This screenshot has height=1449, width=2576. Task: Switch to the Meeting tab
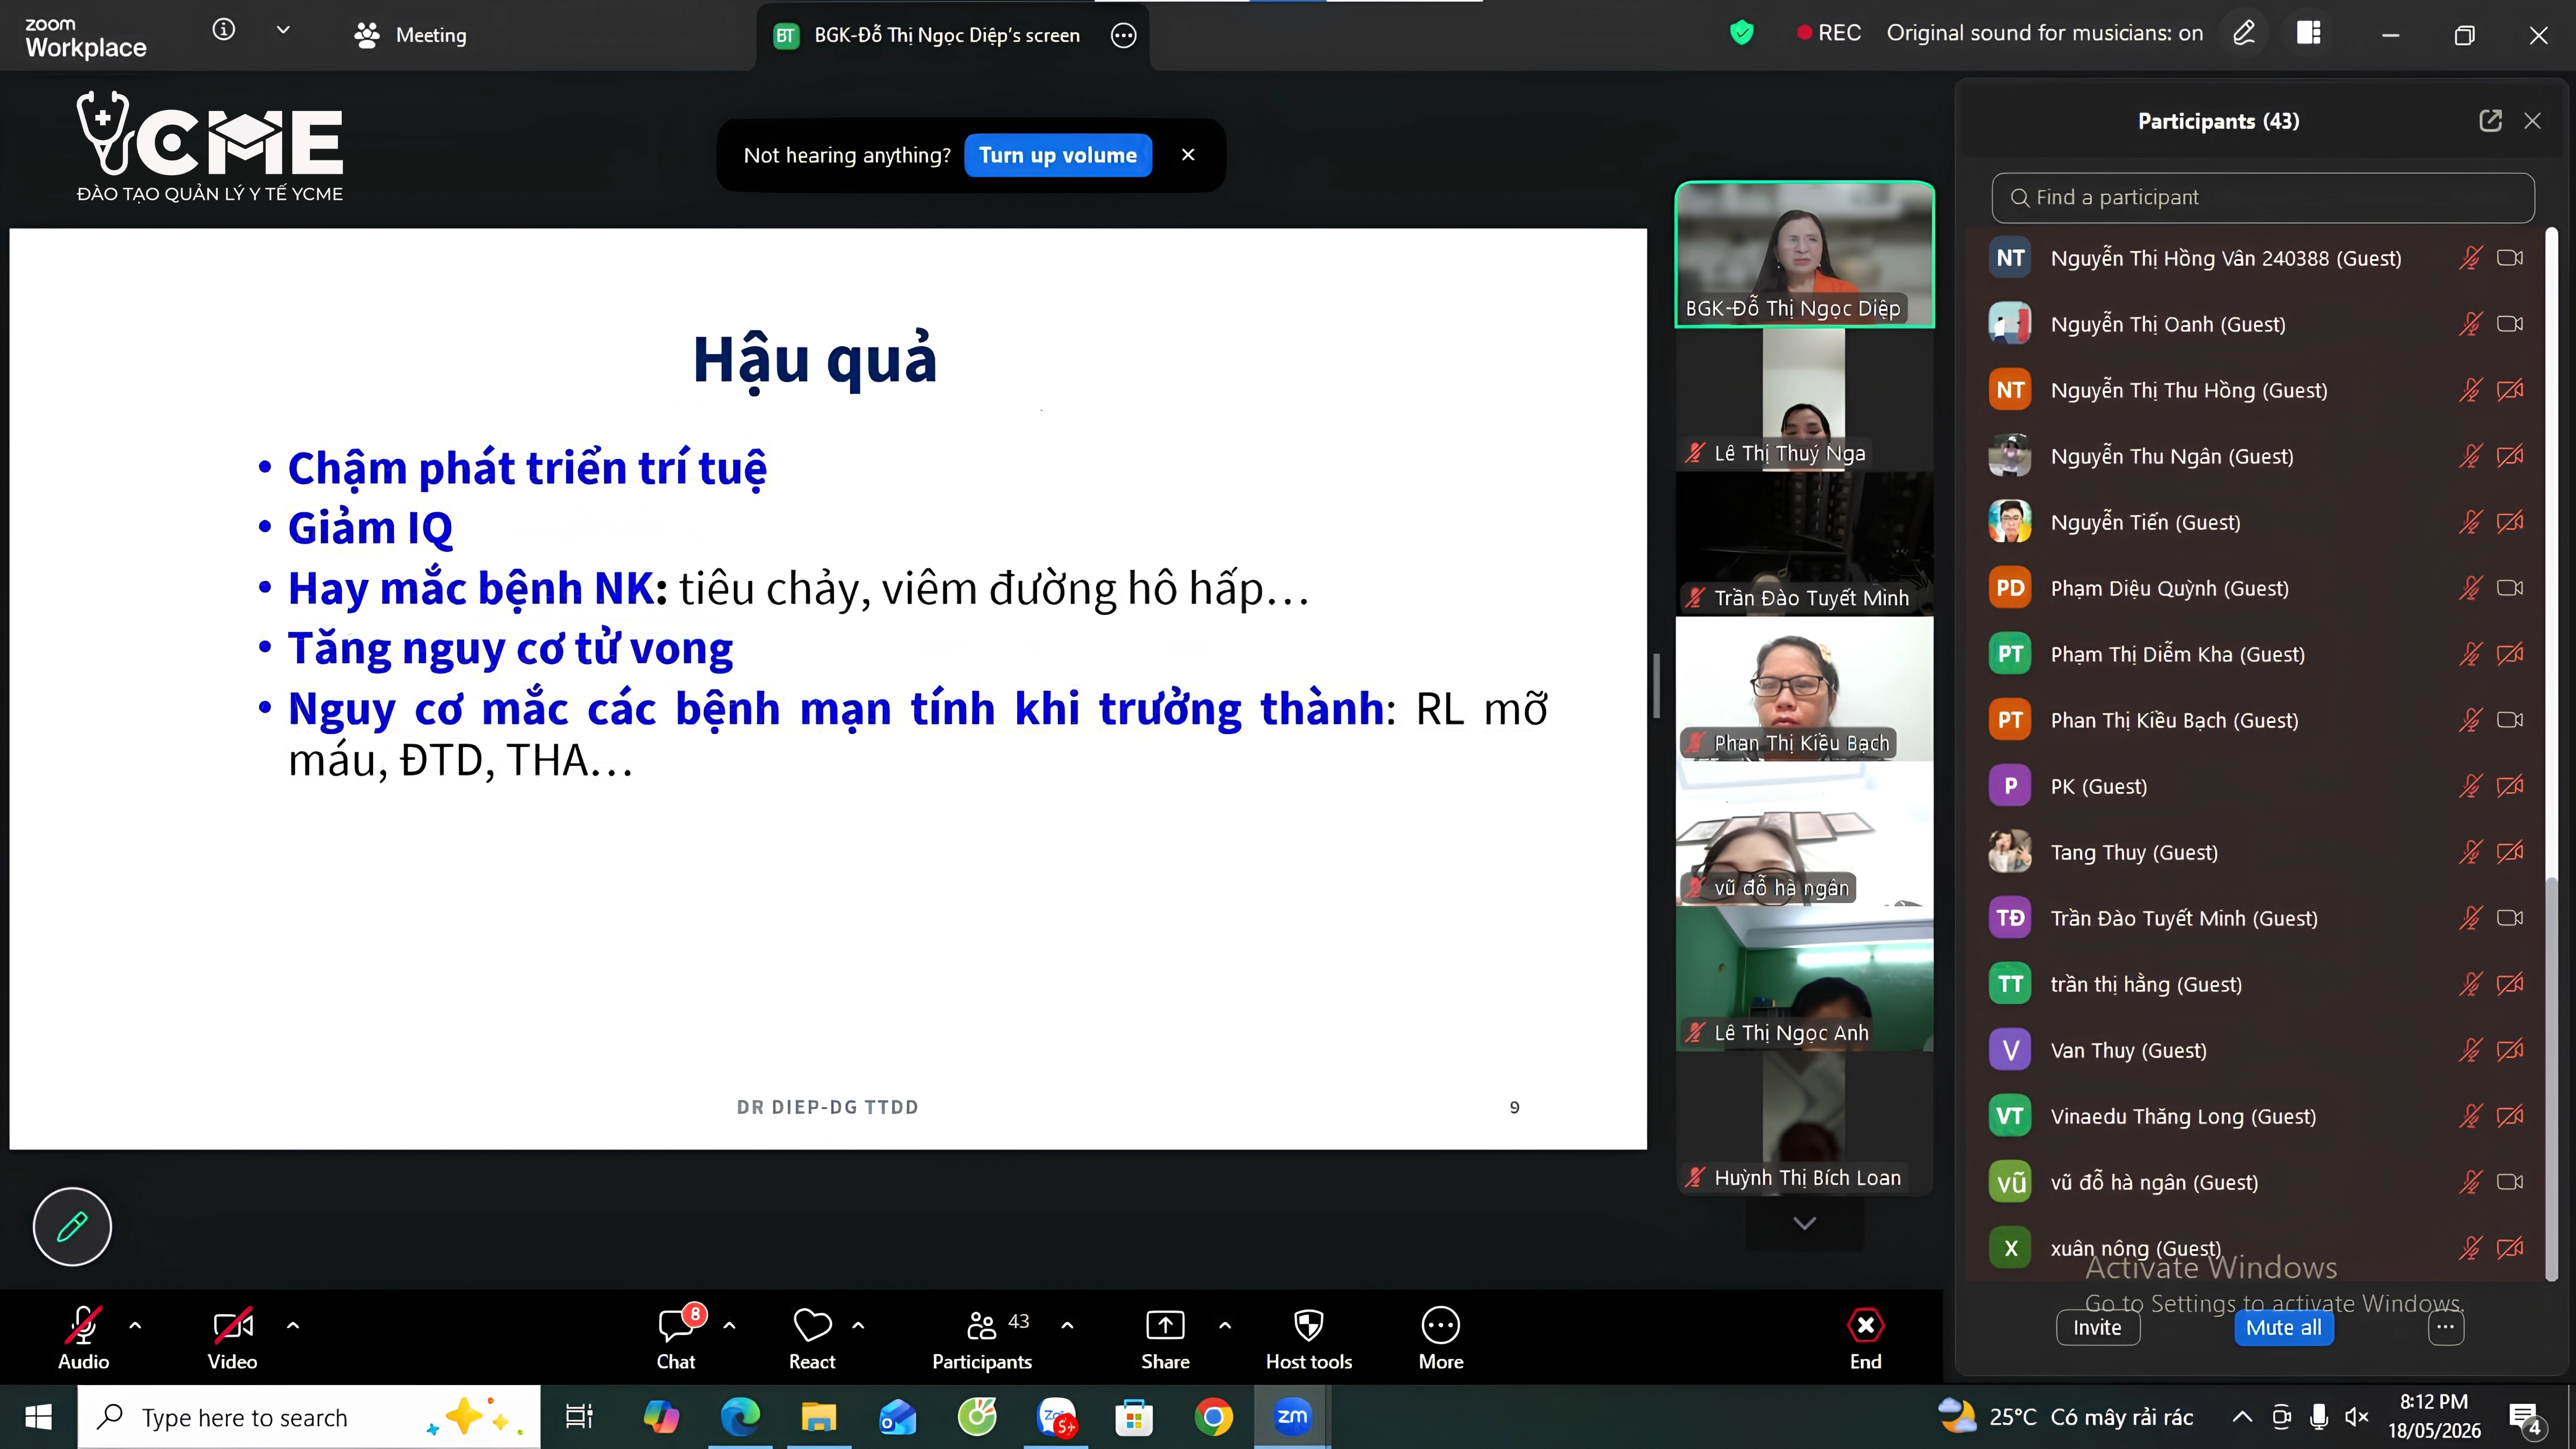pos(410,35)
